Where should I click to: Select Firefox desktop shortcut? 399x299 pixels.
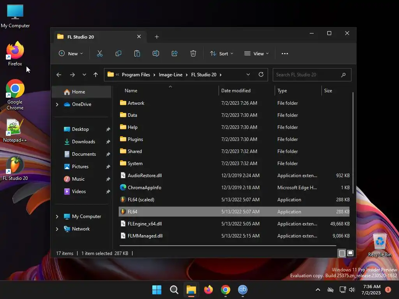[x=15, y=54]
